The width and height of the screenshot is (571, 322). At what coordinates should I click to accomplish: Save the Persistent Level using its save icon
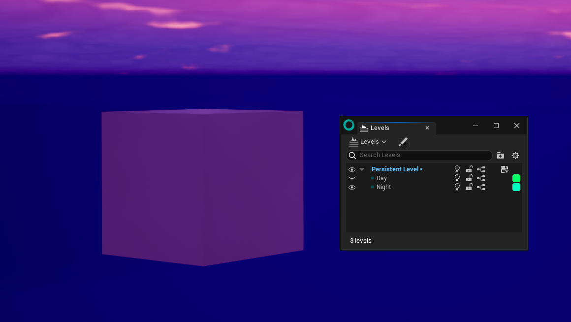coord(505,169)
